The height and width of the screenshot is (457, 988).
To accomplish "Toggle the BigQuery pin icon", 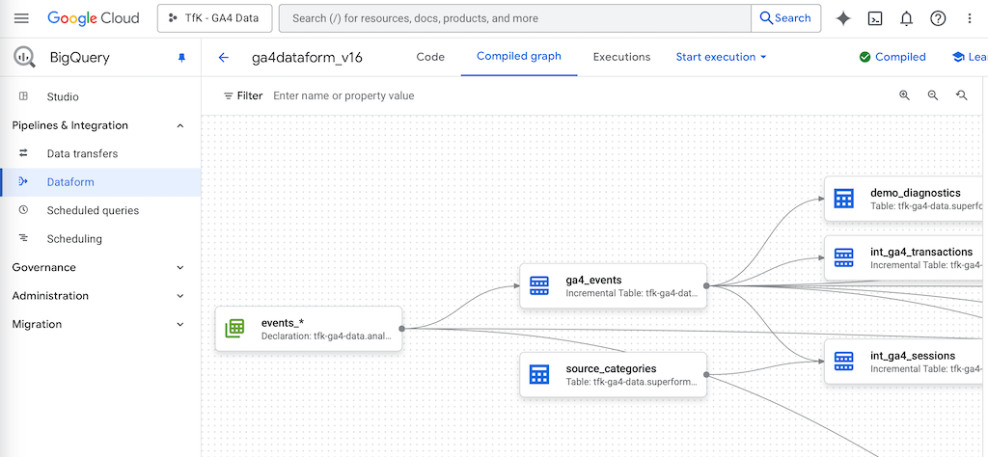I will [x=182, y=58].
